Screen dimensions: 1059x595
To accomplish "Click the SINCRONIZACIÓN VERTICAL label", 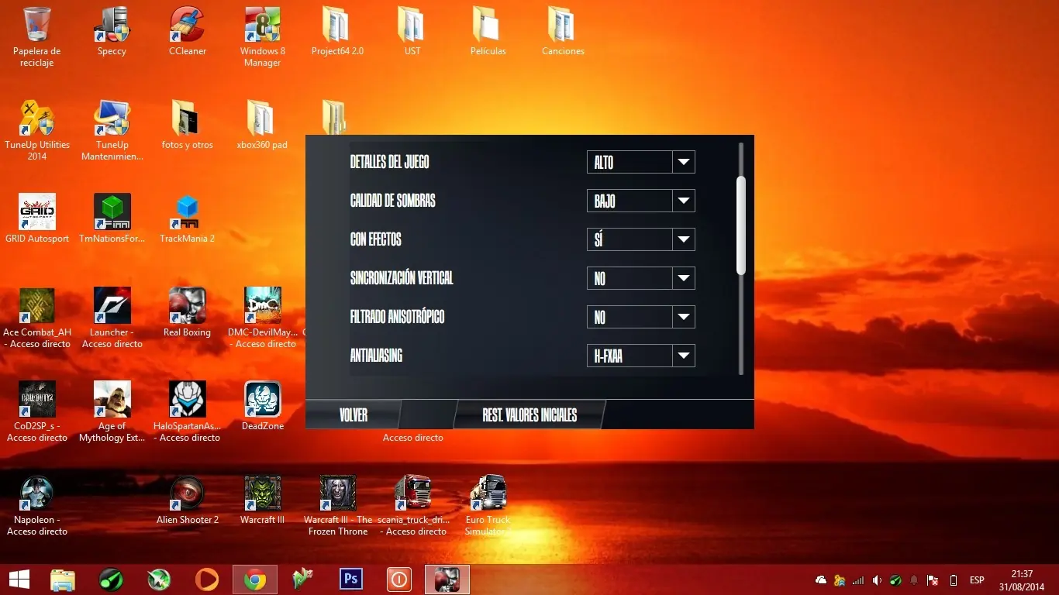I will pyautogui.click(x=402, y=278).
